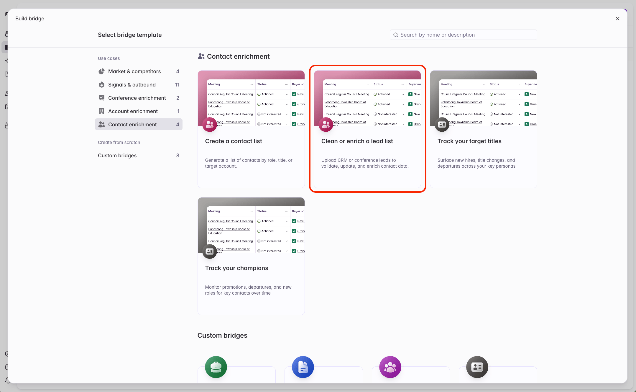Click the Contact enrichment people icon in sidebar
Screen dimensions: 636x392
(101, 125)
